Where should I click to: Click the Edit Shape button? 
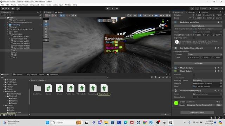coord(198,63)
